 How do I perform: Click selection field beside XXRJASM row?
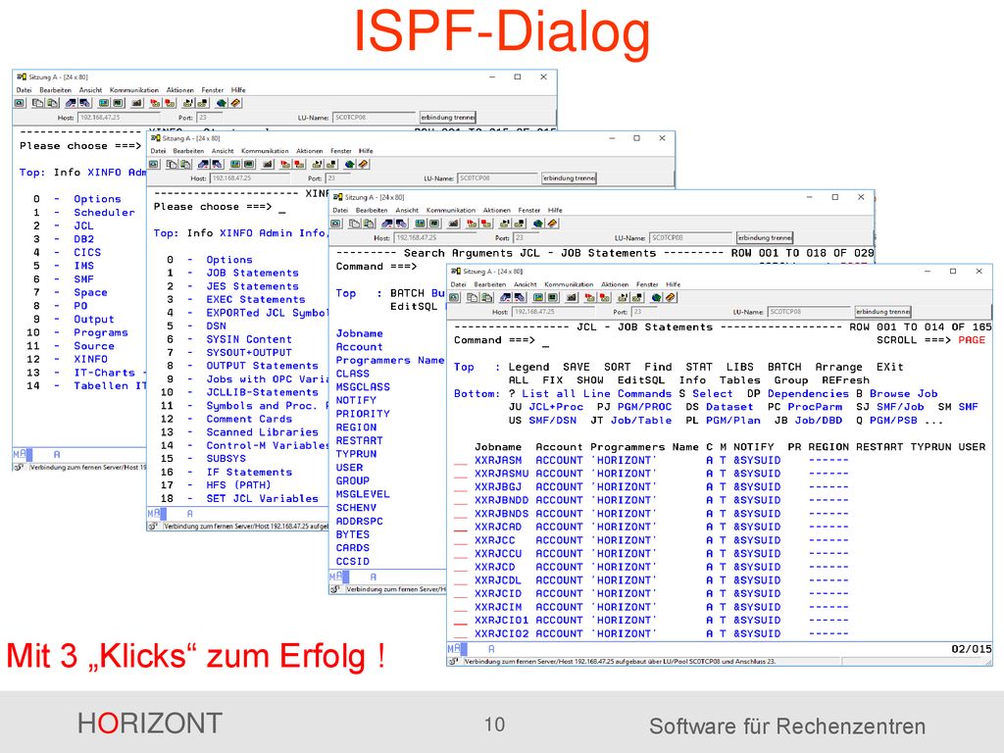click(461, 461)
